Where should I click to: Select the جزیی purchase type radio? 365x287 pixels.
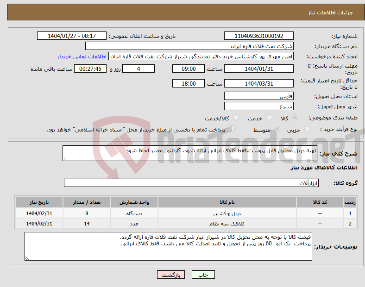(307, 129)
